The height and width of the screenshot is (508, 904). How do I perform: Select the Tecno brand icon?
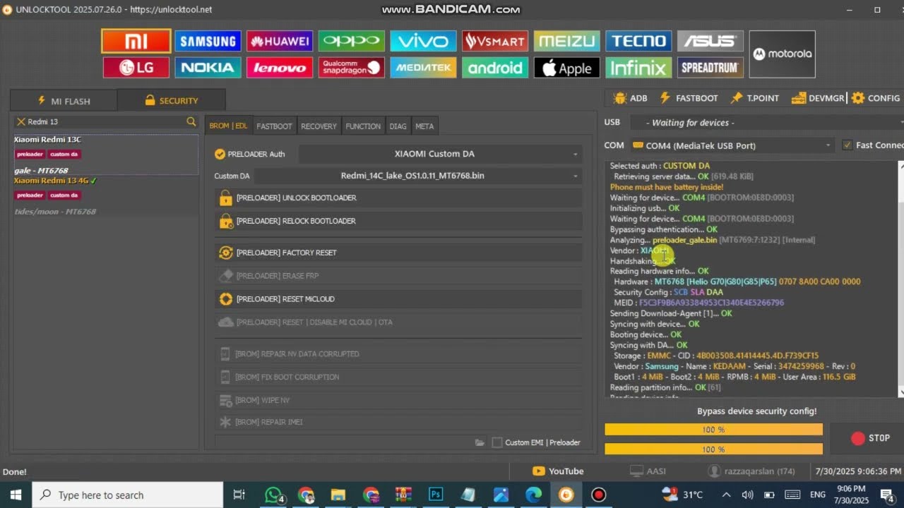point(638,41)
